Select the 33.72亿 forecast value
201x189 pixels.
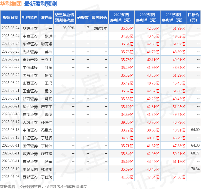point(127,130)
